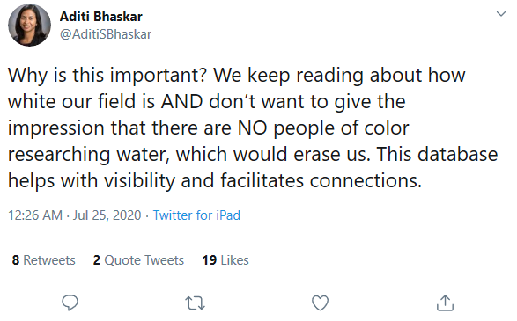The height and width of the screenshot is (321, 517).
Task: Click the 'researching water' tweet line
Action: pos(253,155)
